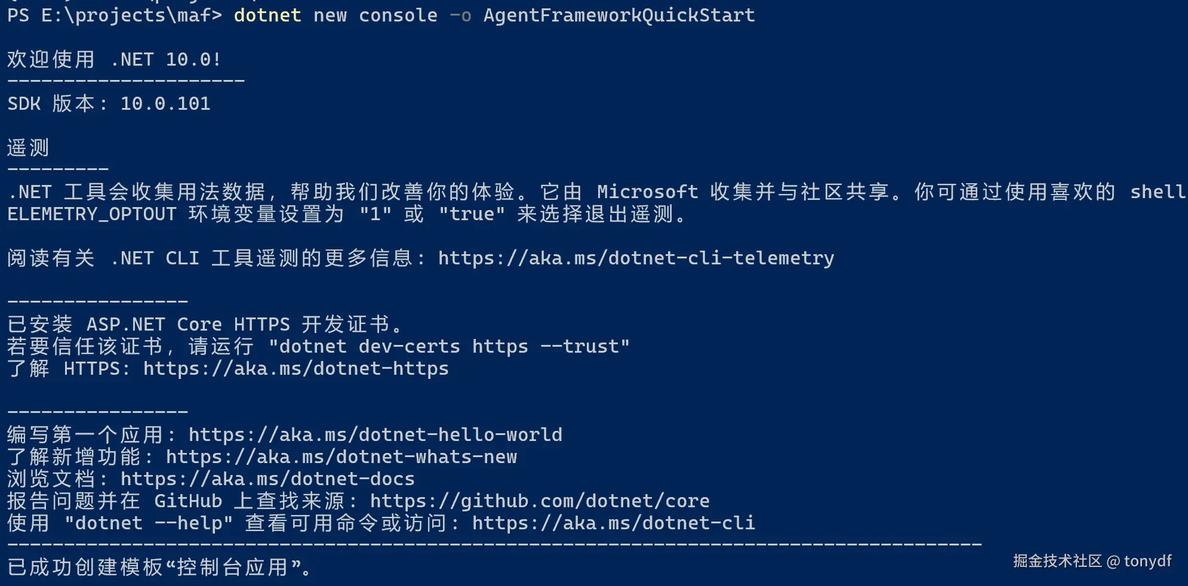Click the "true" value in the opt-out line
Screen dimensions: 1188x586
coord(472,214)
